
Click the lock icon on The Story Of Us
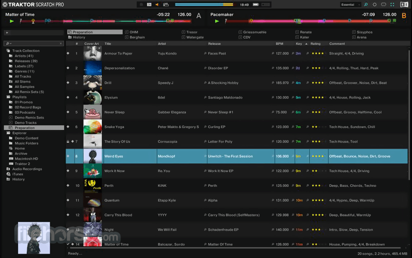(x=68, y=141)
